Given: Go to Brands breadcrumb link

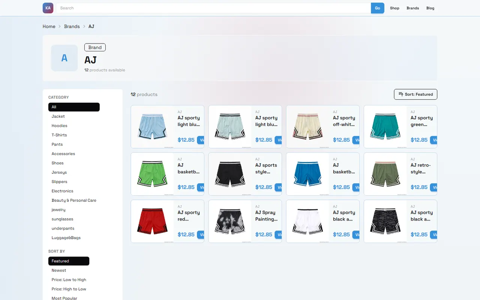Looking at the screenshot, I should click(x=72, y=27).
